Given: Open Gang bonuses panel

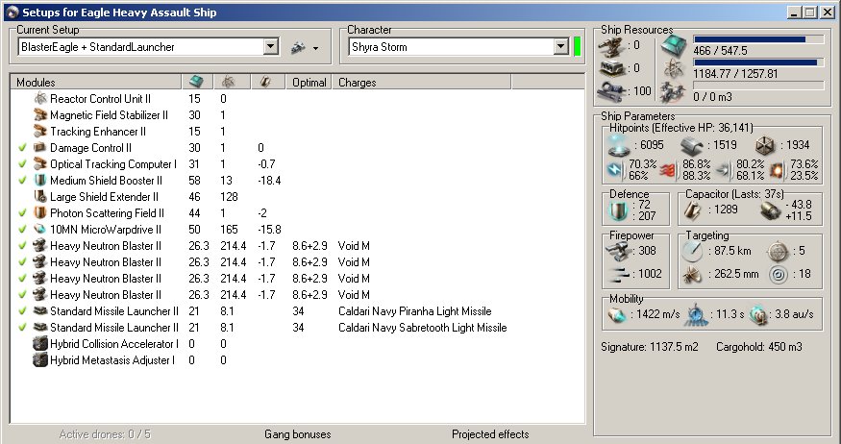Looking at the screenshot, I should (x=298, y=434).
